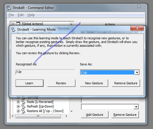The height and width of the screenshot is (129, 153).
Task: Select Refresh [Up-Down] command
Action: (x=40, y=106)
